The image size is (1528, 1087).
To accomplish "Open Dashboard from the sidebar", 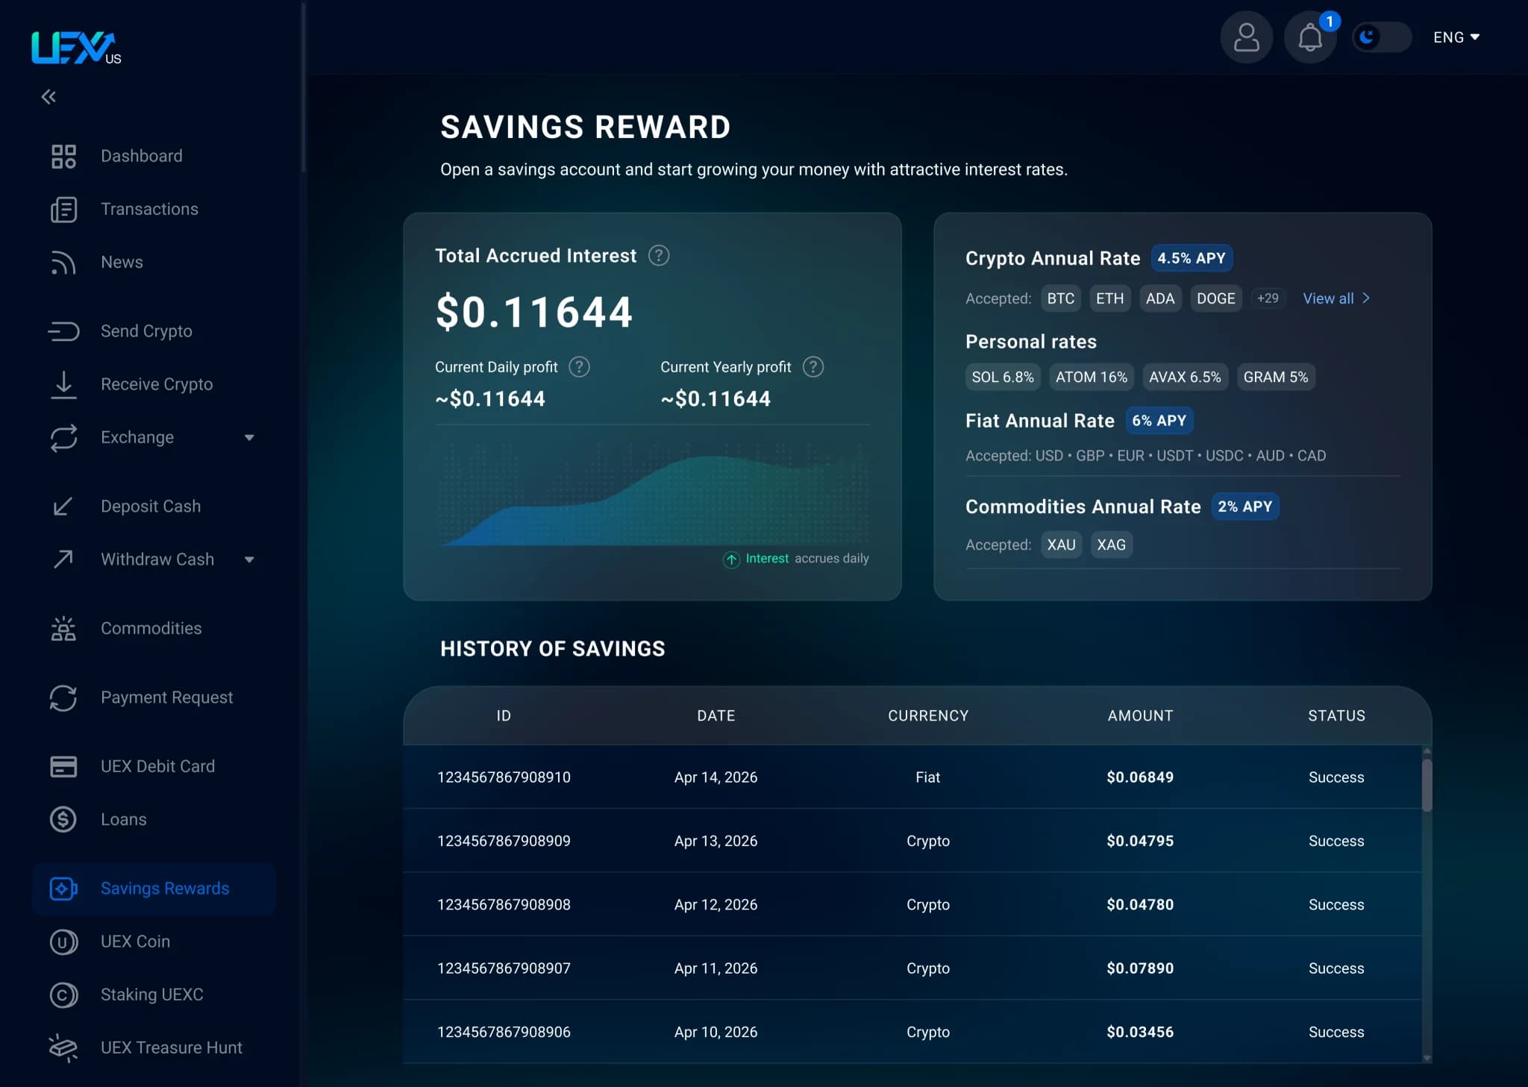I will [x=142, y=156].
